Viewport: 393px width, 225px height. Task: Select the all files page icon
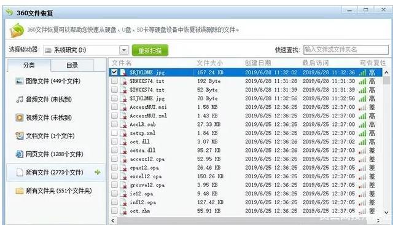19,172
